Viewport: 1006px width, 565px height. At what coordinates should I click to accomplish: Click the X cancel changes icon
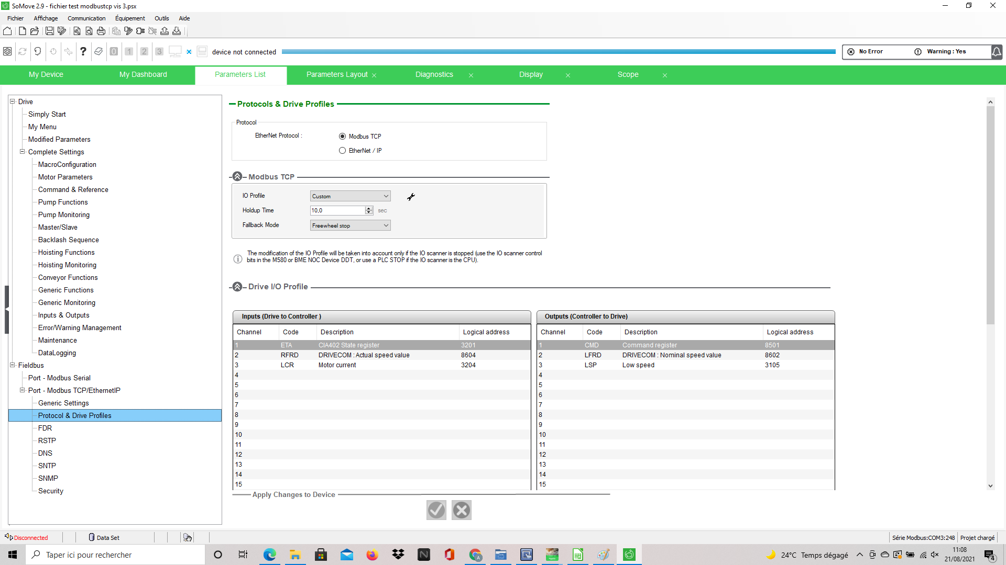point(462,510)
